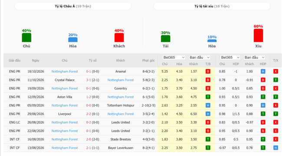Click Stade Brestois team name
282x156 pixels.
[x=121, y=139]
